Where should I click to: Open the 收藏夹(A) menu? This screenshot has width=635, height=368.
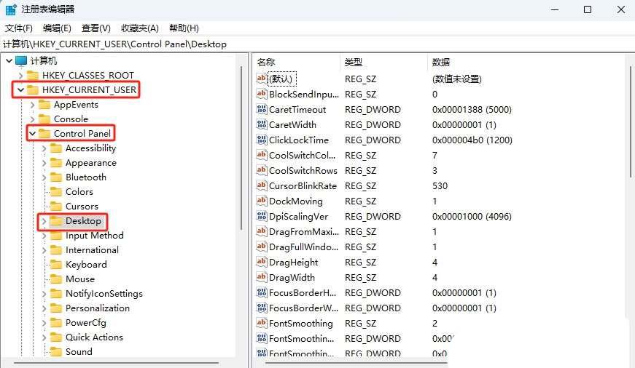tap(140, 28)
